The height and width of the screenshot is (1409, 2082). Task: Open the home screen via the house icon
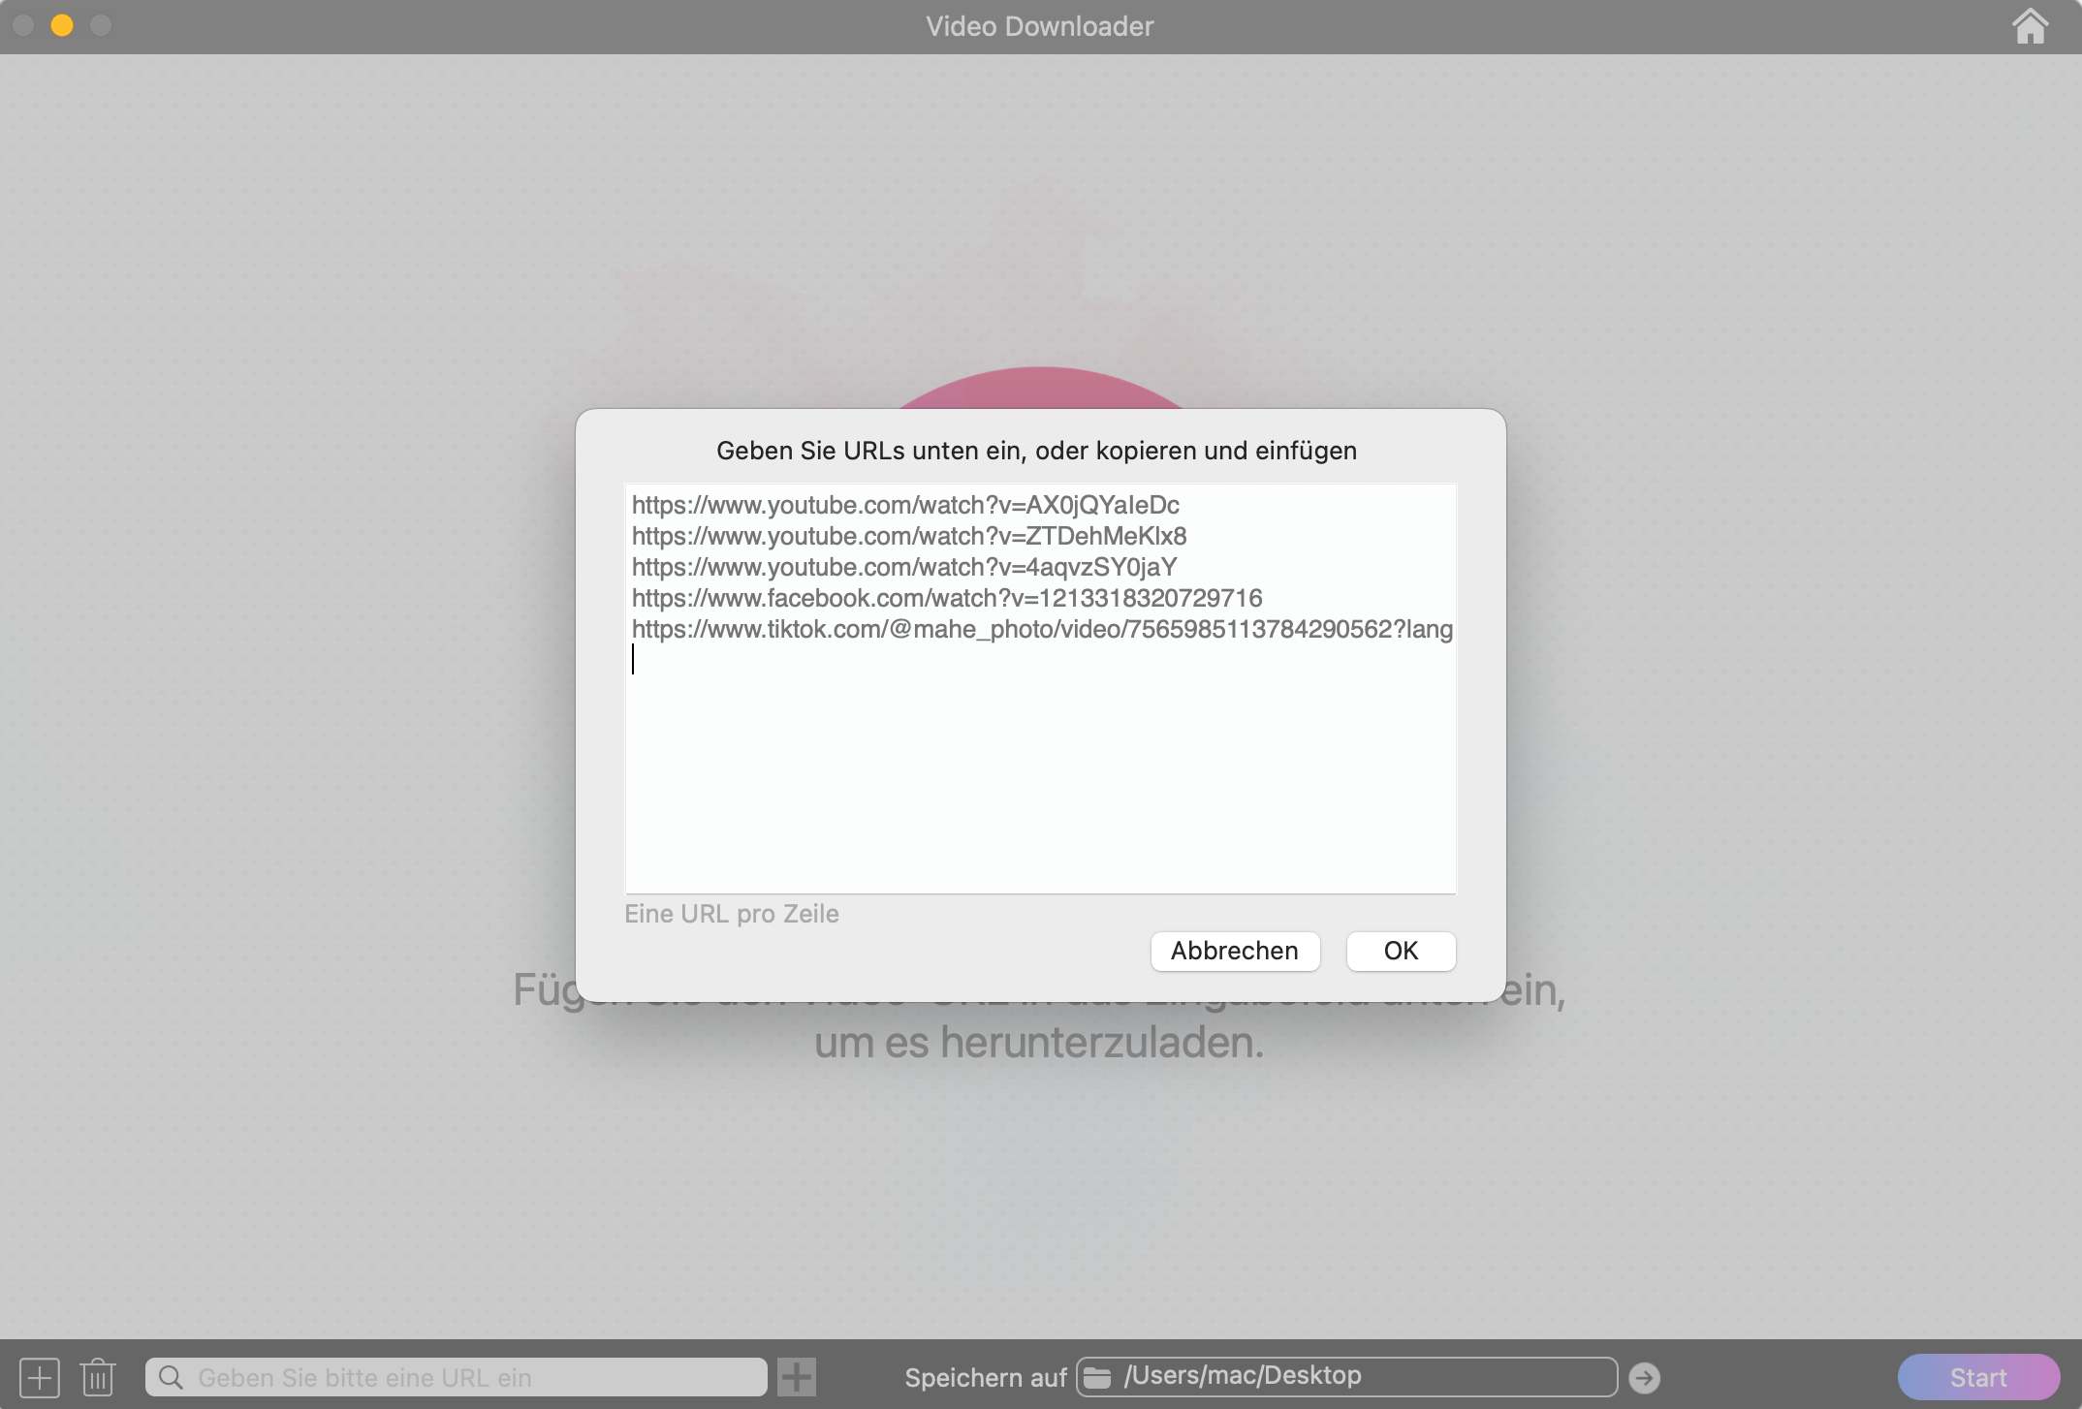(2029, 26)
